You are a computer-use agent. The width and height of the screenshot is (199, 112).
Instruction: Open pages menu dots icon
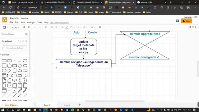click(x=35, y=105)
